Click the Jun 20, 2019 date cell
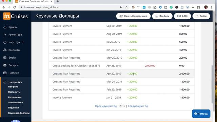Screen dimensions: 217x122 114,50
